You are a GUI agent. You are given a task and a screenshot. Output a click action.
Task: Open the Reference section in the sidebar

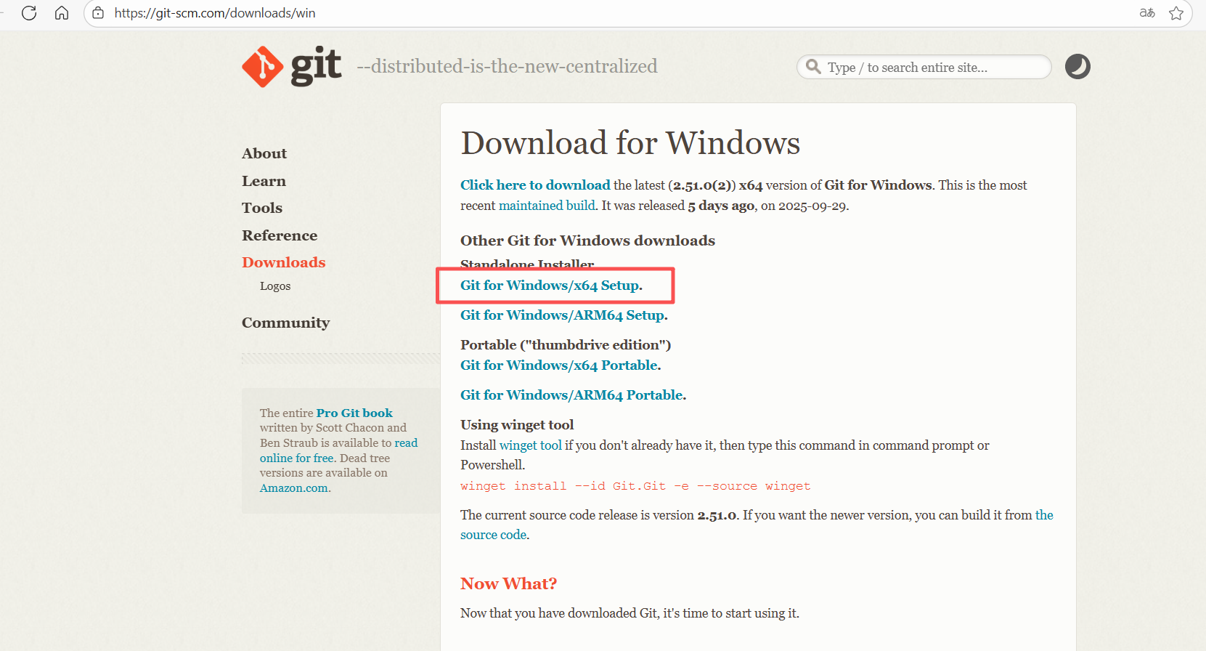(x=280, y=235)
